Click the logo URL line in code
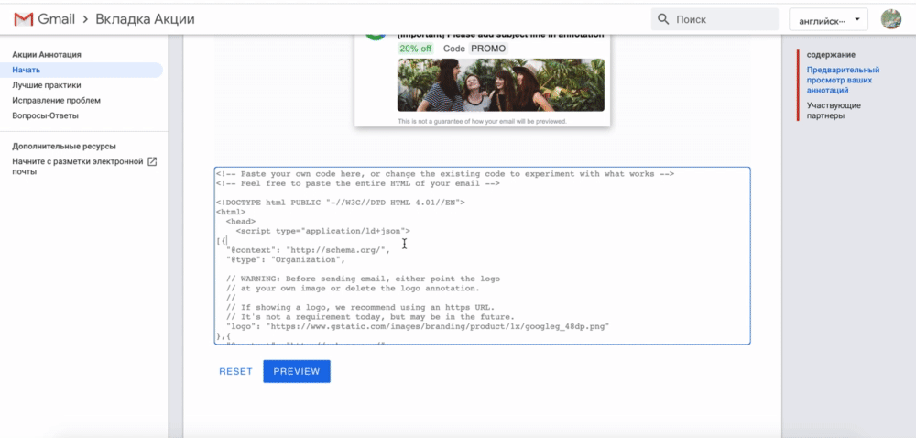 click(x=418, y=326)
